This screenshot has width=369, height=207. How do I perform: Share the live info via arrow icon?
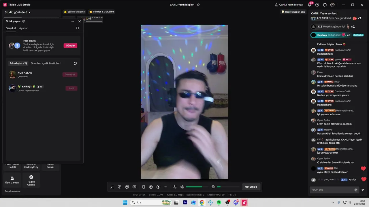(198, 5)
